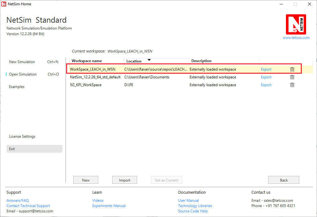The width and height of the screenshot is (317, 217).
Task: Click the New workspace button
Action: tap(86, 180)
